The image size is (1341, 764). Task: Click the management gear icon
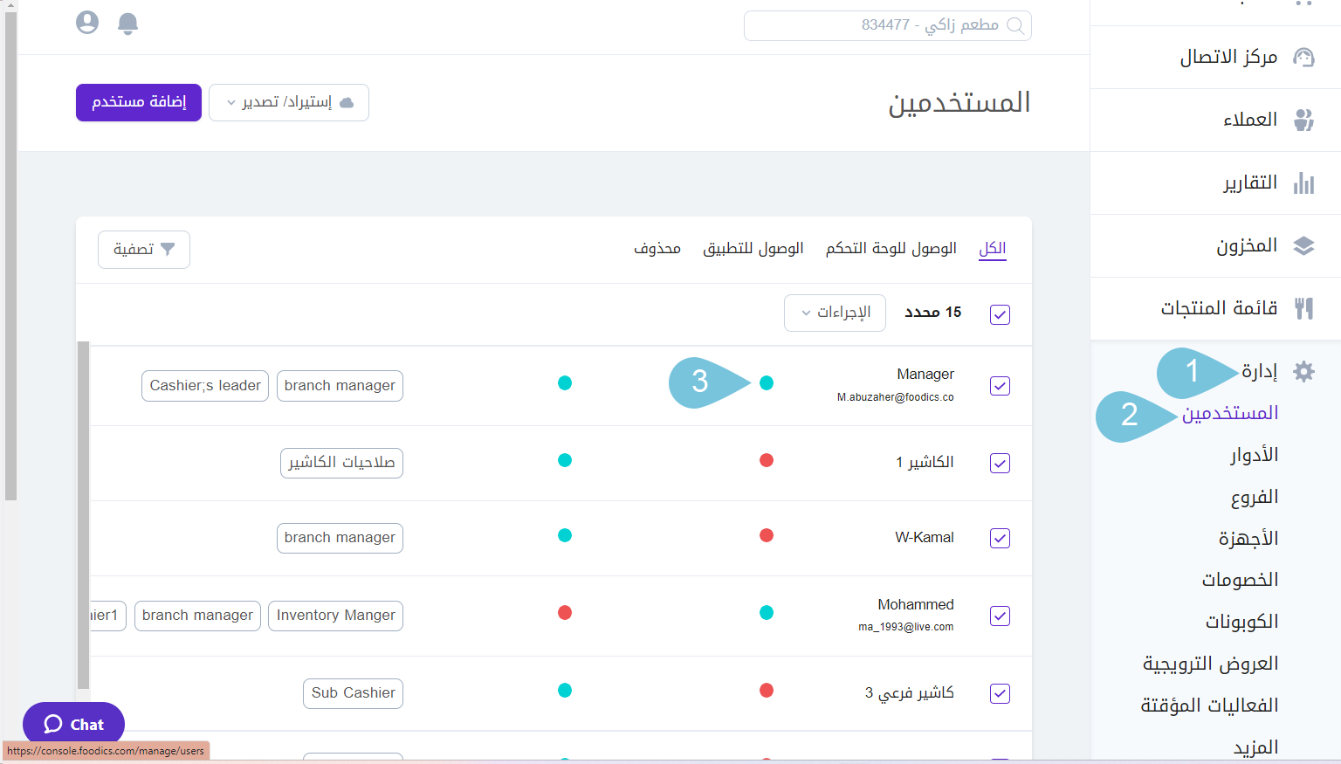1303,372
